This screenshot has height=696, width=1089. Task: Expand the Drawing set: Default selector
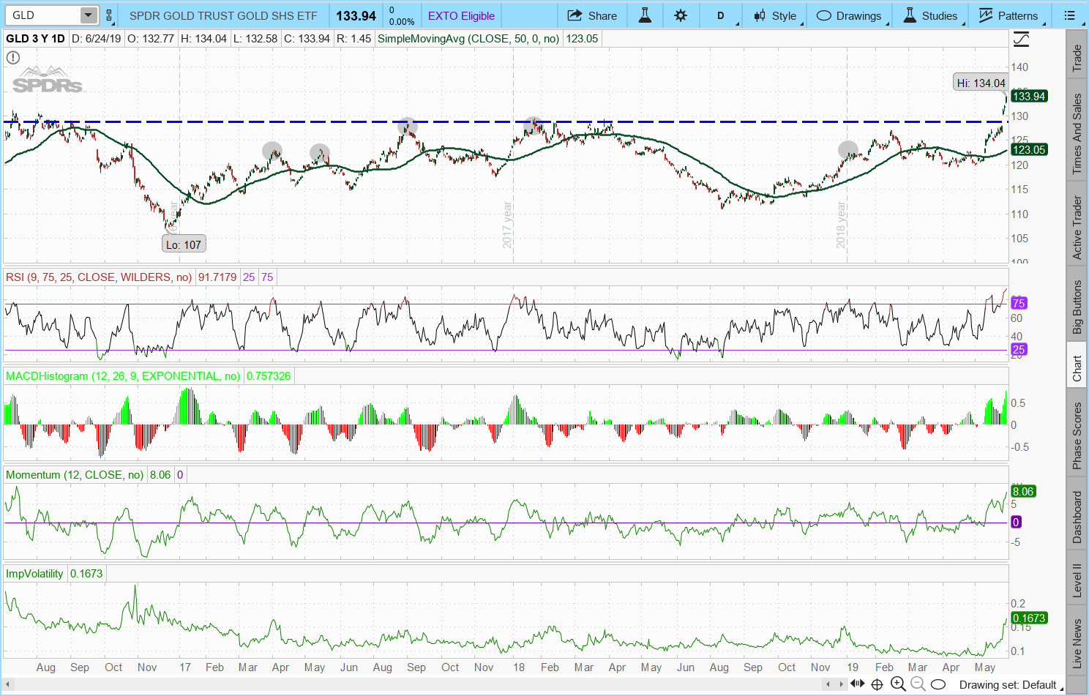(x=1007, y=685)
